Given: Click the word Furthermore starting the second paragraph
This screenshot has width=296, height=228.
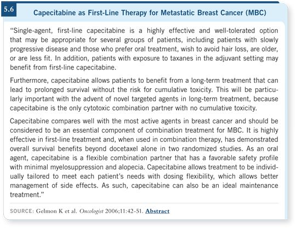Looking at the screenshot, I should coord(30,81).
